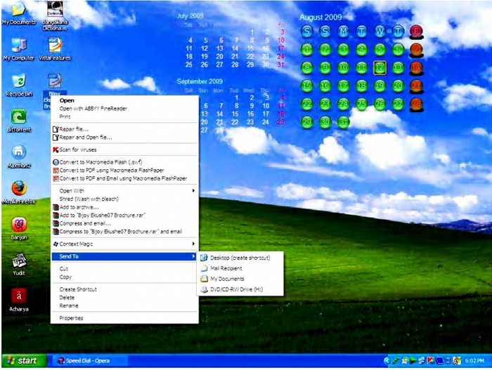Click the highlighted Send To entry
Image resolution: width=492 pixels, height=370 pixels.
[124, 256]
